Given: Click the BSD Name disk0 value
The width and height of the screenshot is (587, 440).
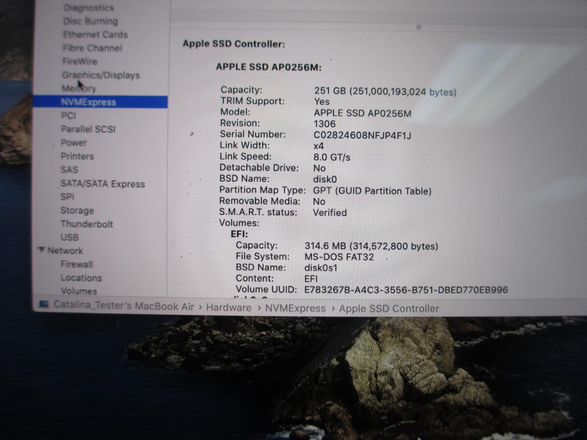Looking at the screenshot, I should point(325,179).
